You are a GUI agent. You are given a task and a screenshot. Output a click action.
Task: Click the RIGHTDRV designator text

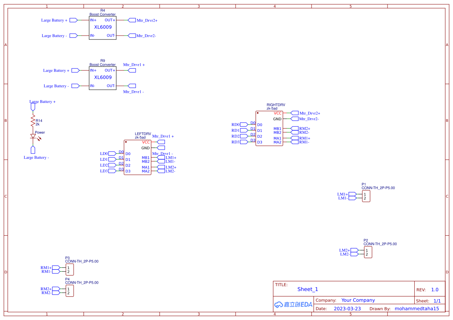tap(276, 105)
